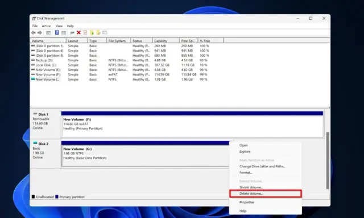Select New Volume (G:) partition block on Disk 2
Screen dimensions: 364x218
click(x=146, y=153)
